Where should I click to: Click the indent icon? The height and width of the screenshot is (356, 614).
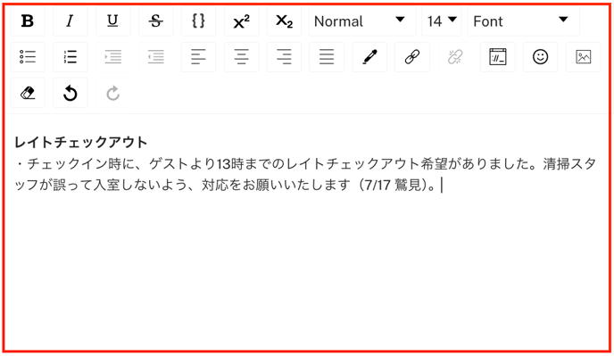click(x=112, y=57)
